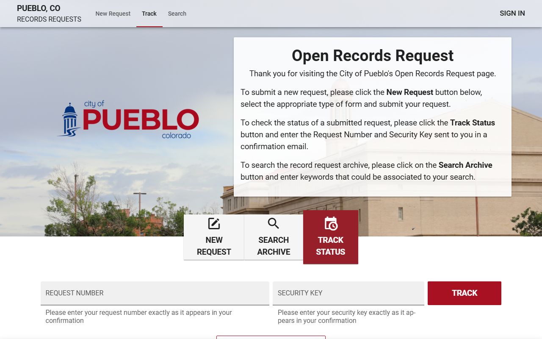Open the SEARCH ARCHIVE button label
Screen dimensions: 542x339
pyautogui.click(x=274, y=246)
